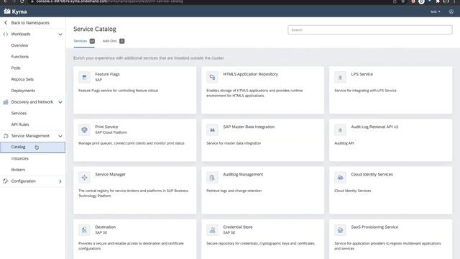
Task: Open the Service Manager card title
Action: [x=110, y=174]
